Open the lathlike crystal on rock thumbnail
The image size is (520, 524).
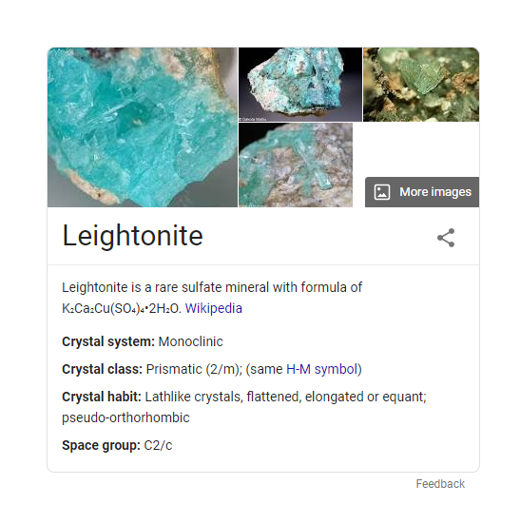pyautogui.click(x=296, y=165)
